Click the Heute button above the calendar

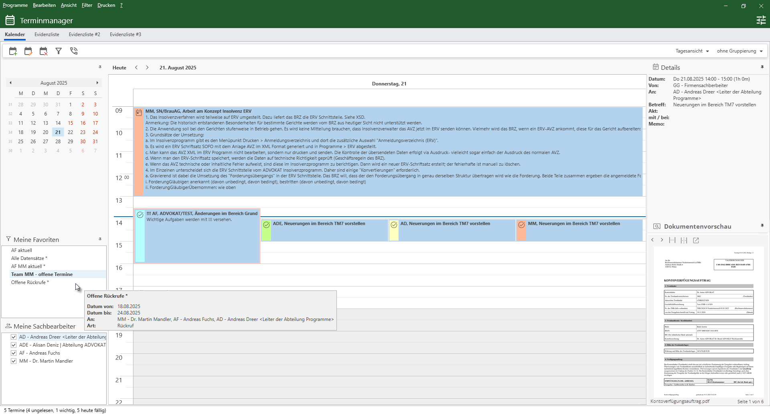119,67
